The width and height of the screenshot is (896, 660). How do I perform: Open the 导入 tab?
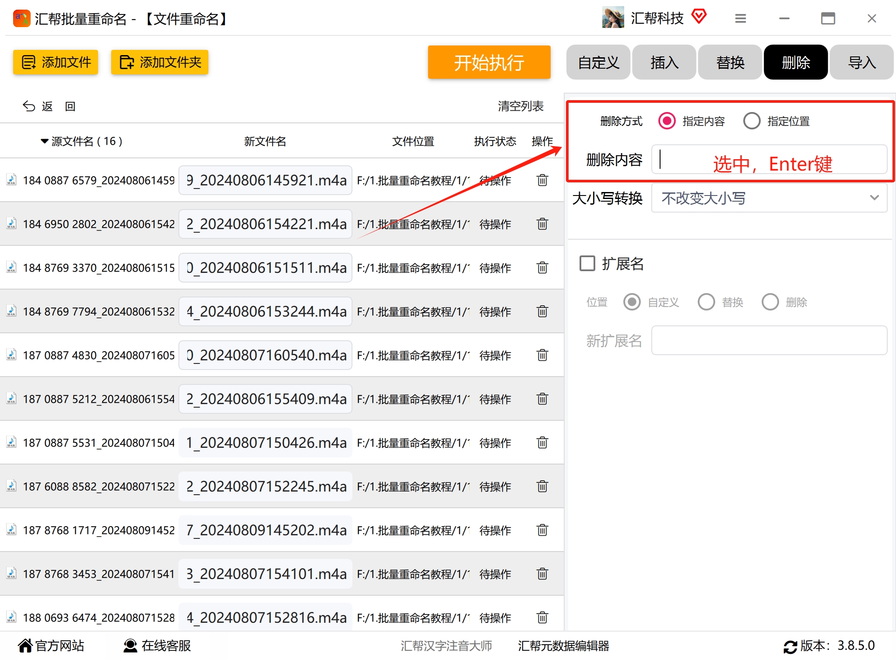click(861, 62)
